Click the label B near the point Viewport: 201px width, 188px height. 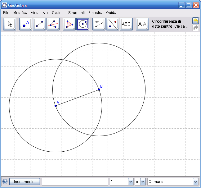tap(101, 86)
